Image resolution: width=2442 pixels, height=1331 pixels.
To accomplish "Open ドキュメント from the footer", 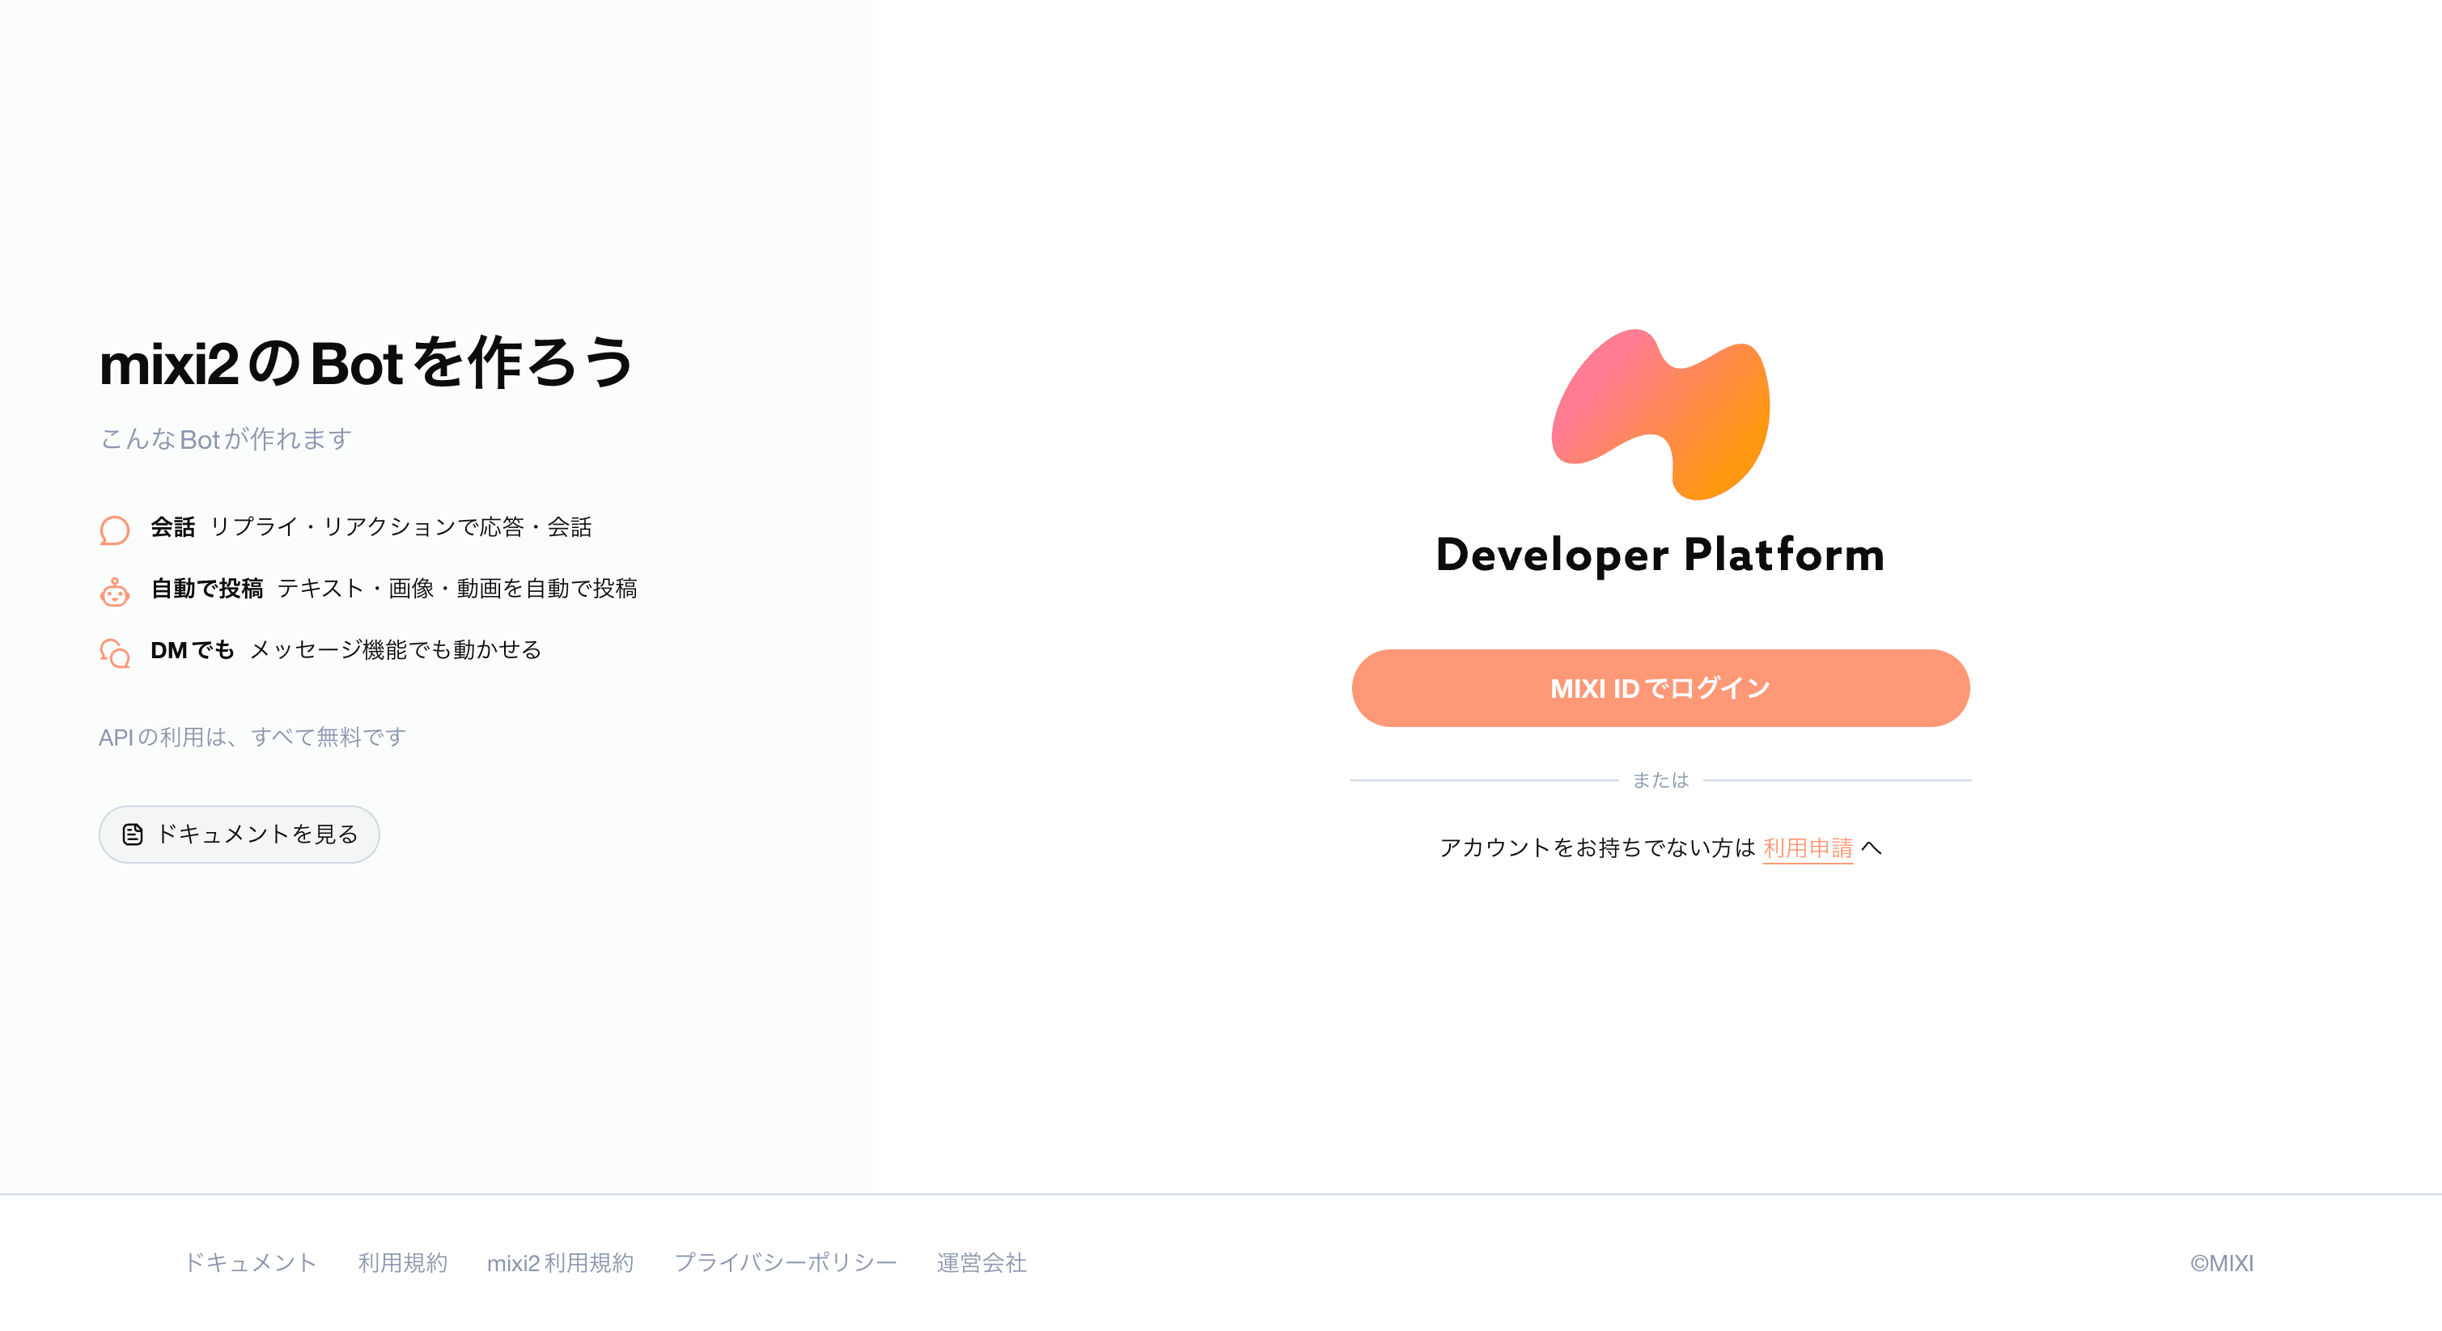I will pyautogui.click(x=251, y=1261).
